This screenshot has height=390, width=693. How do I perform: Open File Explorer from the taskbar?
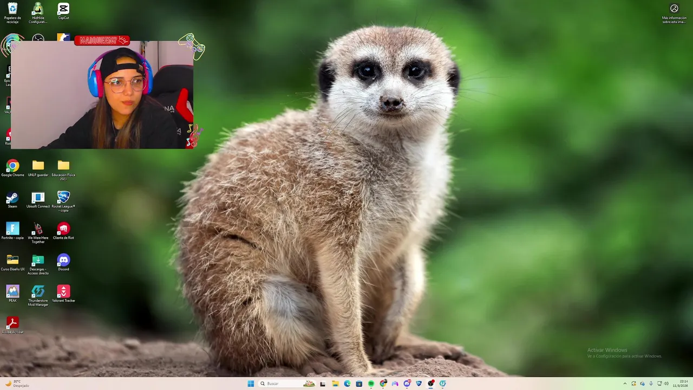(335, 383)
